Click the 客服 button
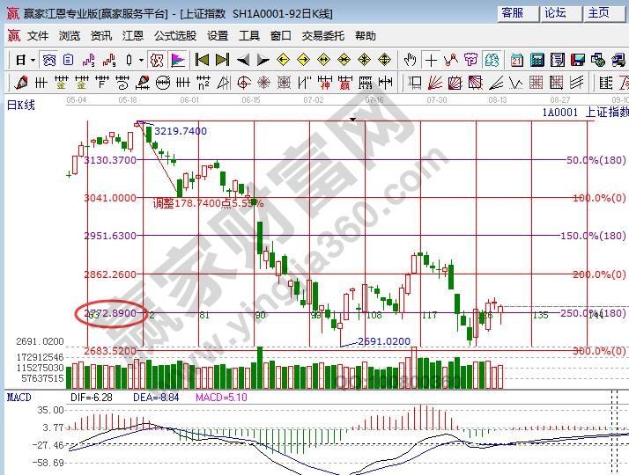This screenshot has width=629, height=475. (x=512, y=12)
